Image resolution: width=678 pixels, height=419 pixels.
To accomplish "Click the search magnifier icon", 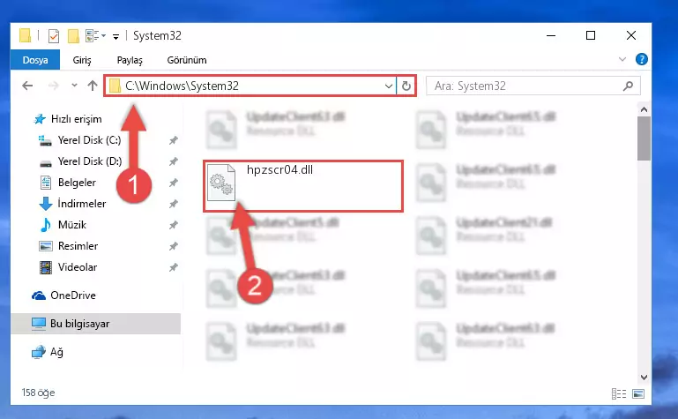I will click(x=629, y=86).
